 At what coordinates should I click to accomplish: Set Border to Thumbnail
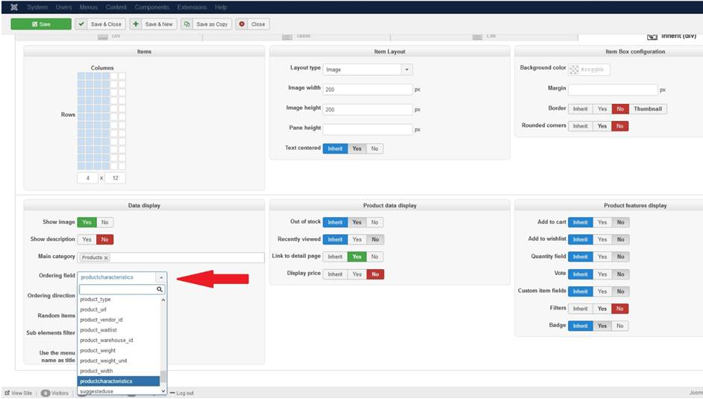647,109
